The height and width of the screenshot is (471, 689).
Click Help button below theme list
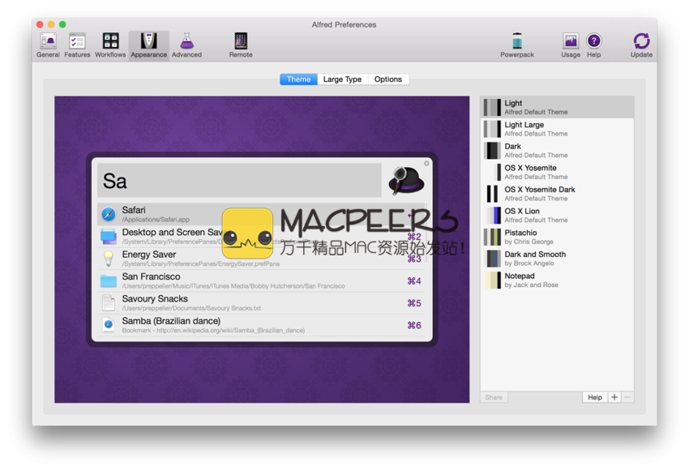(594, 397)
